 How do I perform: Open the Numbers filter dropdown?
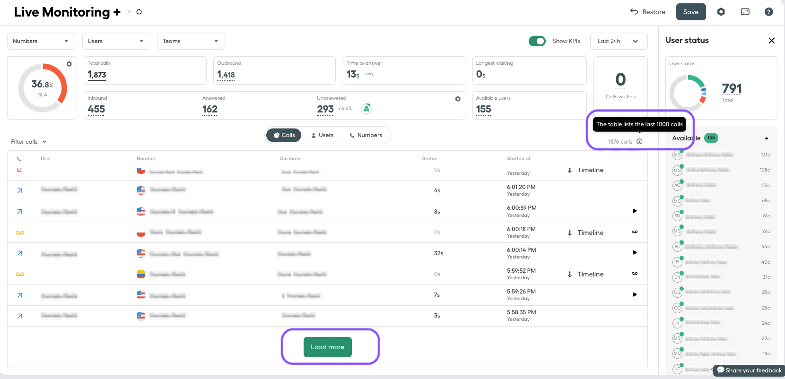tap(41, 41)
